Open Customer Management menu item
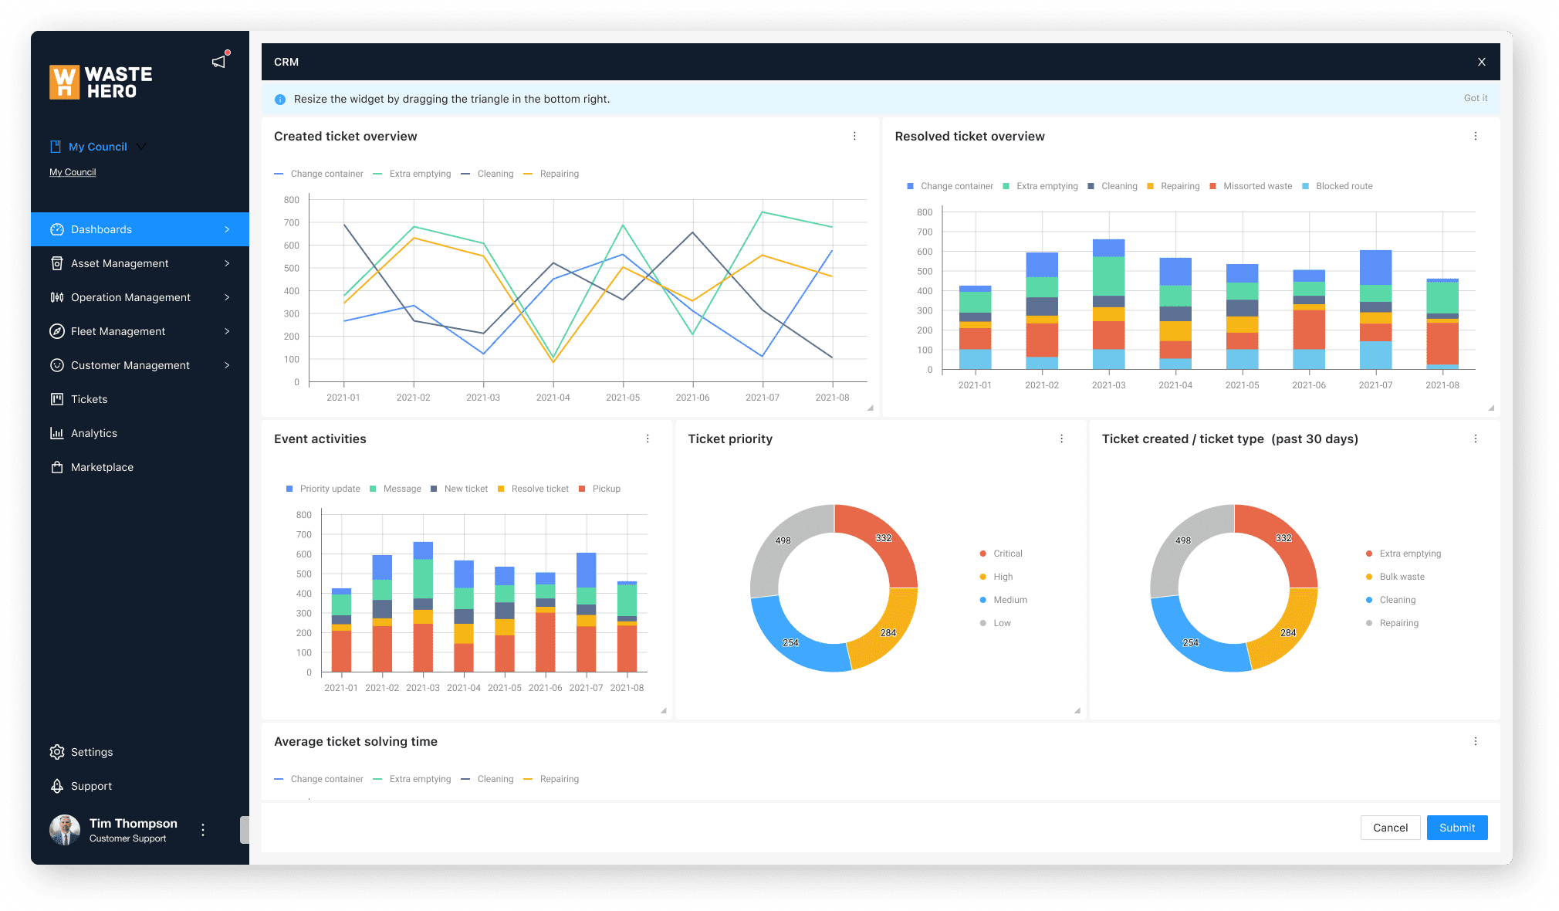The image size is (1559, 911). click(130, 365)
